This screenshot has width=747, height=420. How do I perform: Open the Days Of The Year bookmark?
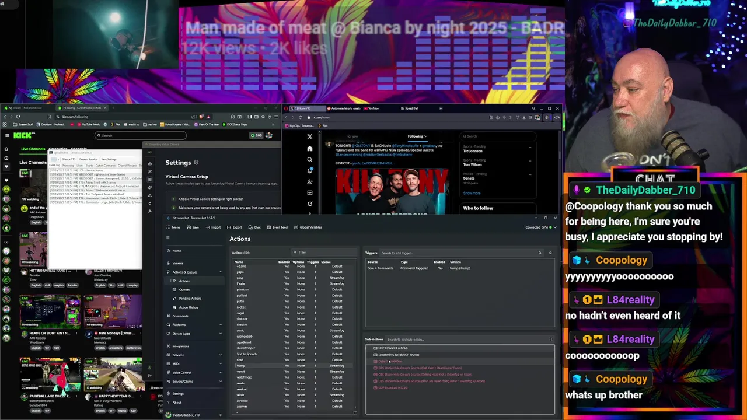[x=207, y=124]
